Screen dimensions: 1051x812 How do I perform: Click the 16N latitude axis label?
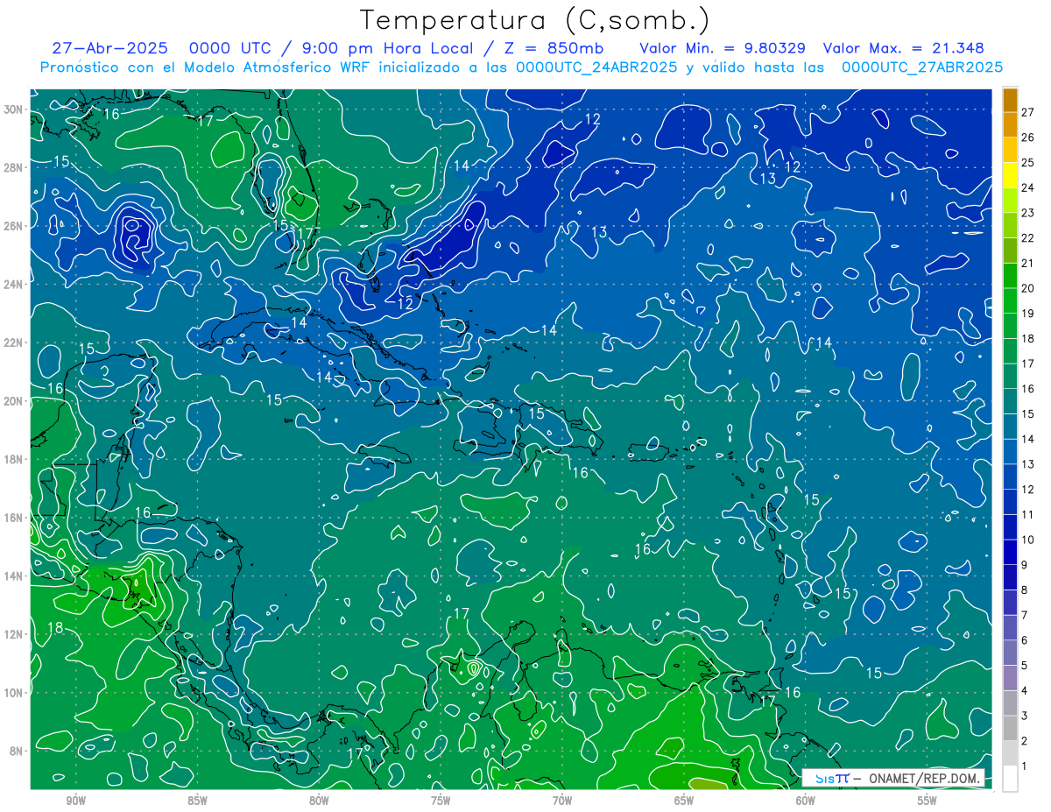click(x=13, y=518)
